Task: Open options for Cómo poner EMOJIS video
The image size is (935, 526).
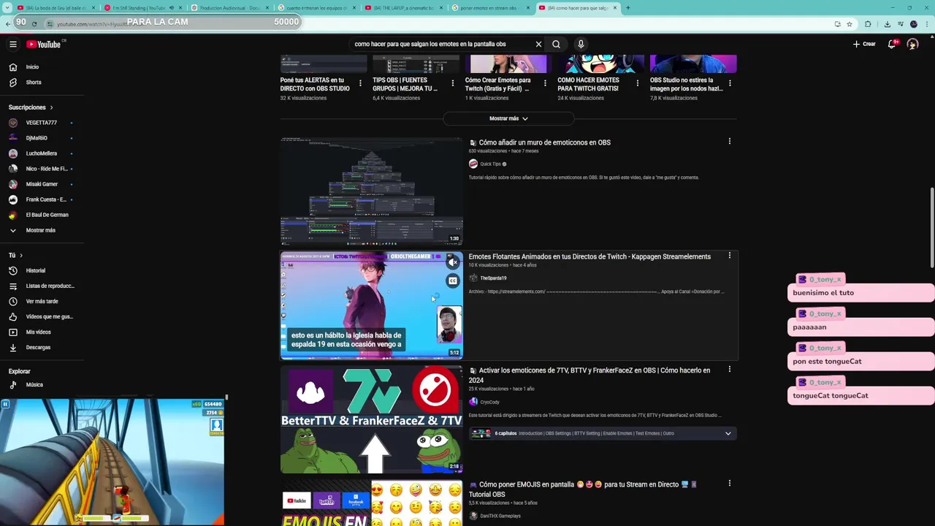Action: [x=729, y=483]
